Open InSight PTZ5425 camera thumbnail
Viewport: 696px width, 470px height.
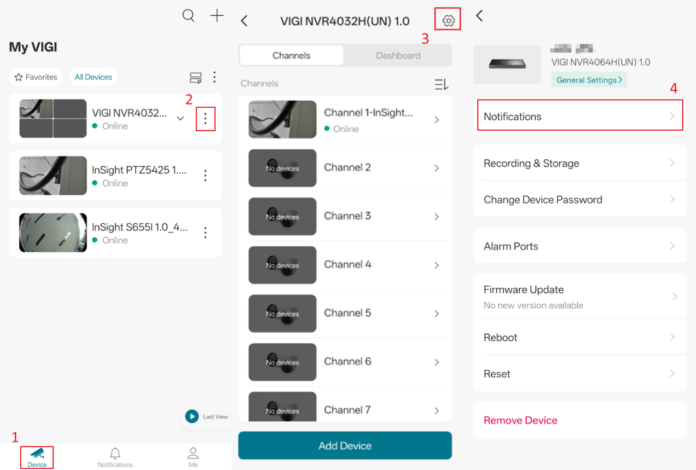pos(53,176)
